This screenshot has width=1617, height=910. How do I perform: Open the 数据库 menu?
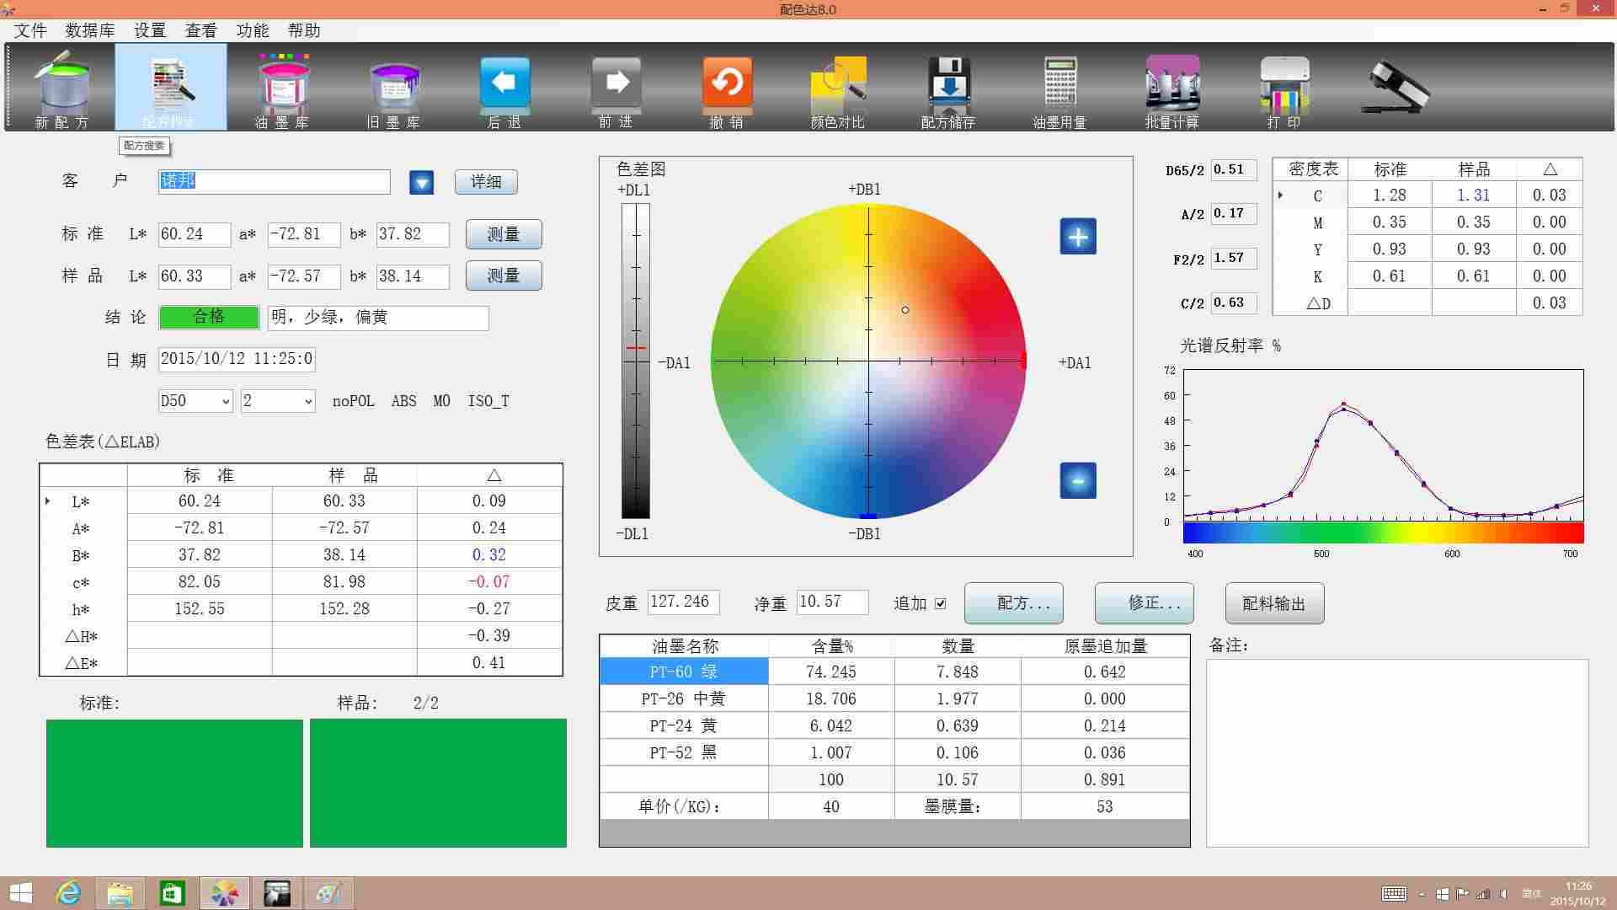click(x=87, y=30)
